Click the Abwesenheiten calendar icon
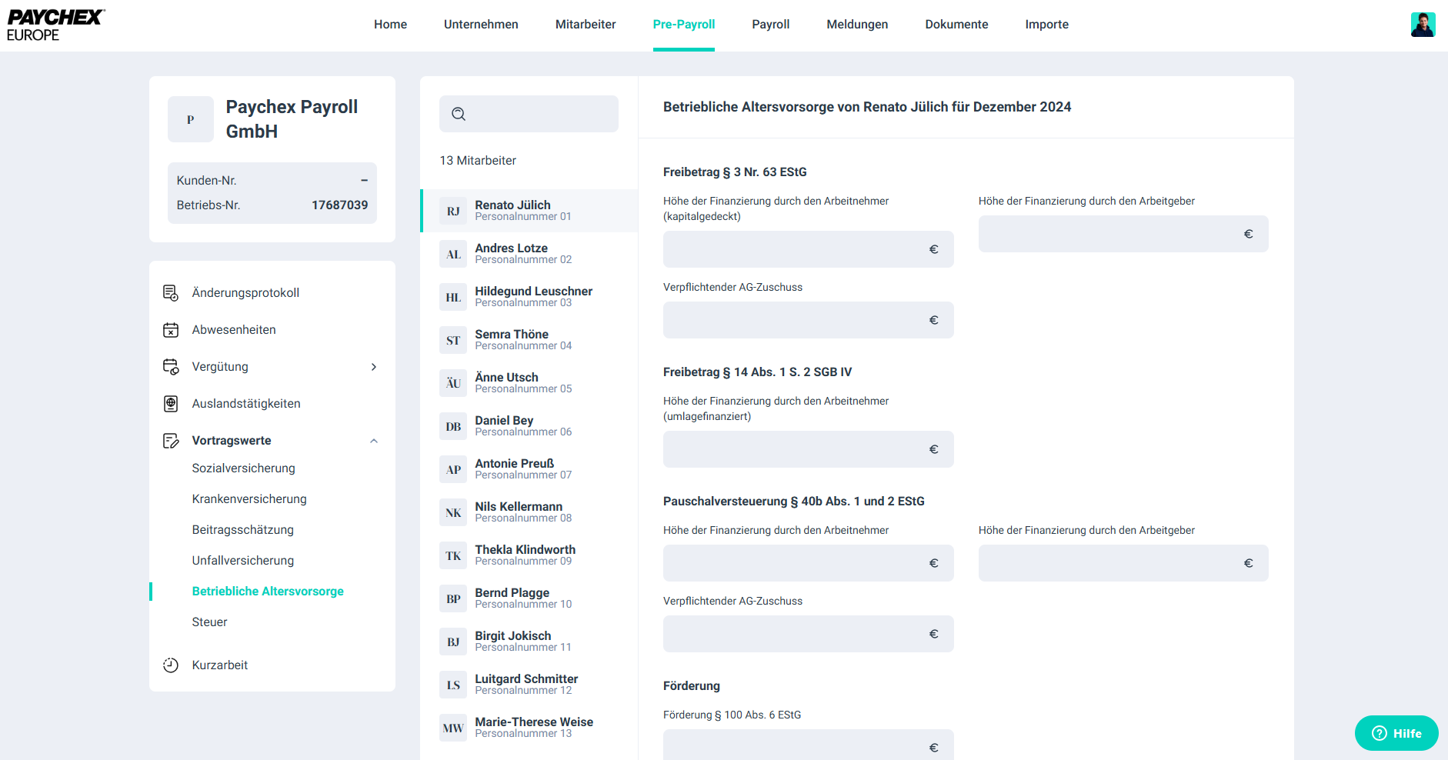Image resolution: width=1448 pixels, height=760 pixels. pyautogui.click(x=171, y=330)
